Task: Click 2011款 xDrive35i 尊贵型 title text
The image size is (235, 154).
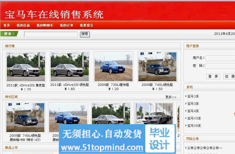Action: pos(26,85)
